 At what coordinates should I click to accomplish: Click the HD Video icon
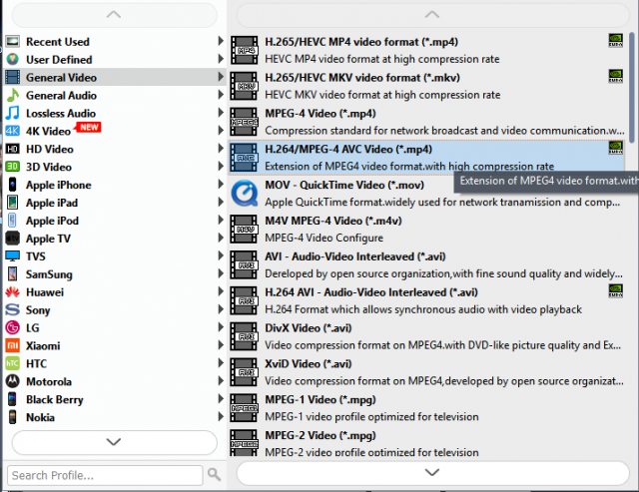point(13,149)
